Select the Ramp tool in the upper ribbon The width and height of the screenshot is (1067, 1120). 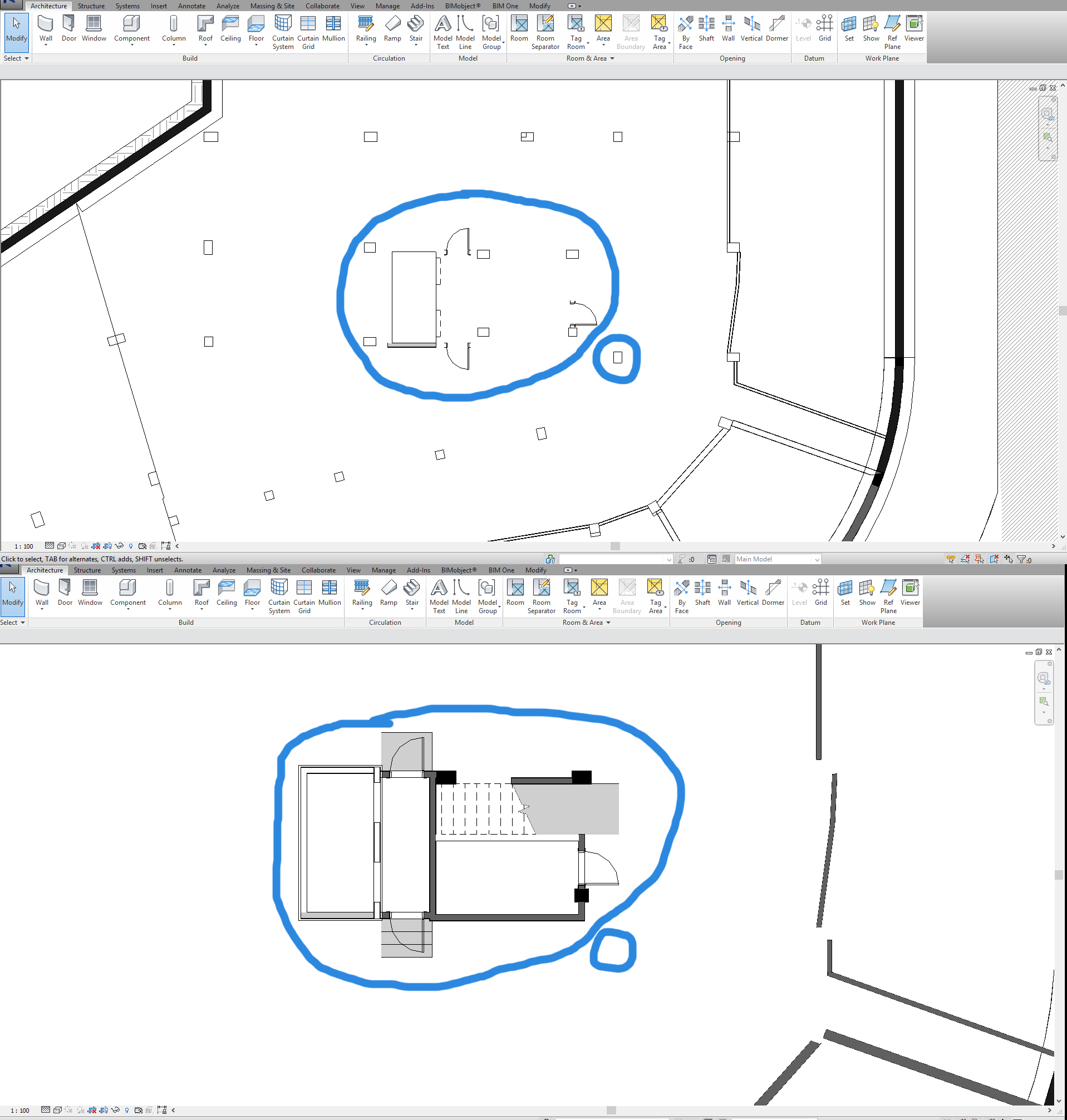click(x=392, y=28)
